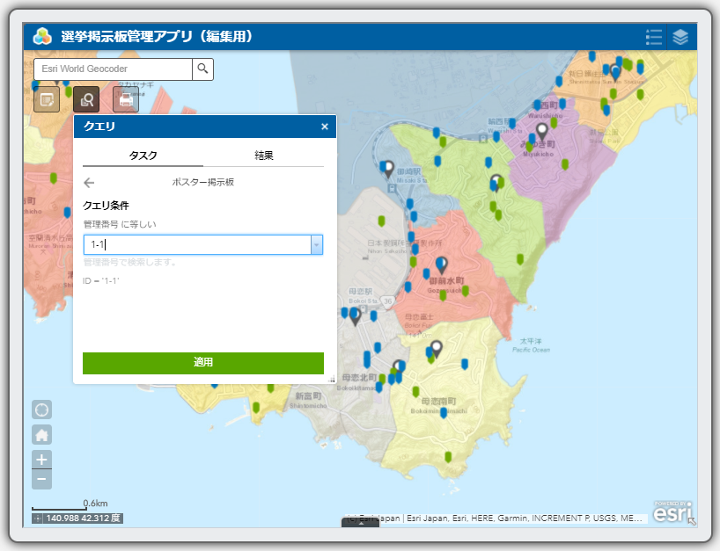Image resolution: width=720 pixels, height=551 pixels.
Task: Open the Layer List widget
Action: point(680,37)
